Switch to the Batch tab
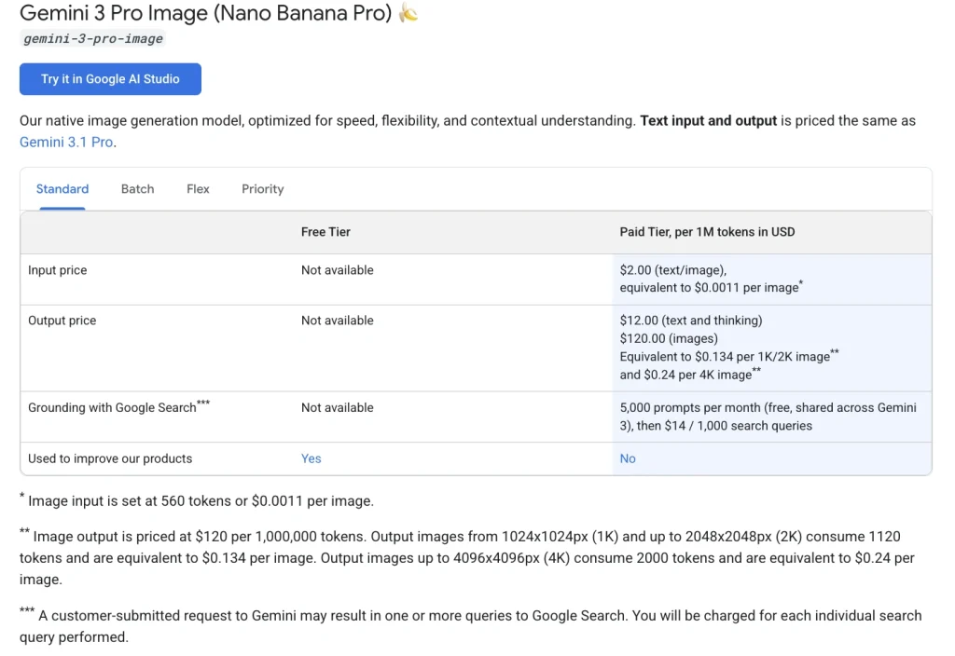 pyautogui.click(x=138, y=189)
